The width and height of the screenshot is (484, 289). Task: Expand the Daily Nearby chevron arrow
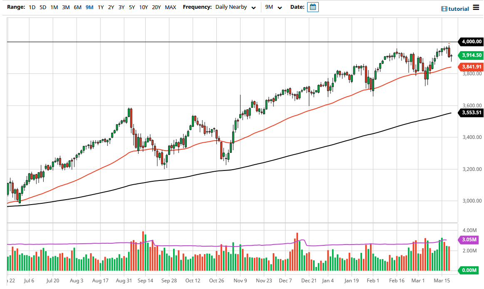(253, 8)
